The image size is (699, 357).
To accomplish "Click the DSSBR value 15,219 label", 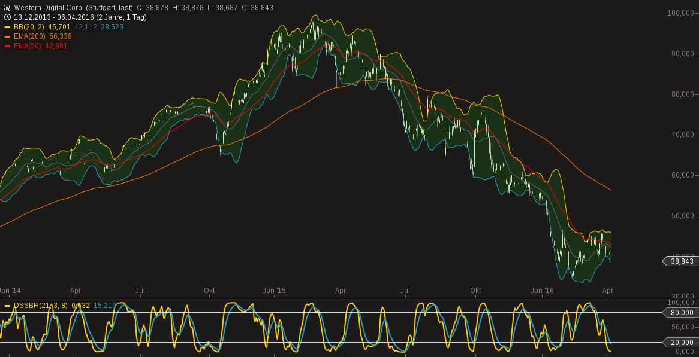I will point(105,305).
